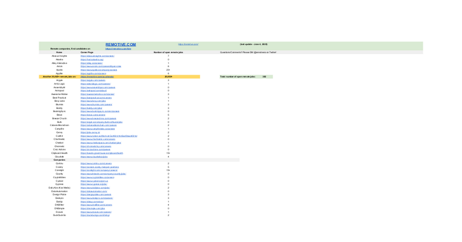Open the Brave career page link
The width and height of the screenshot is (462, 242).
[x=93, y=115]
